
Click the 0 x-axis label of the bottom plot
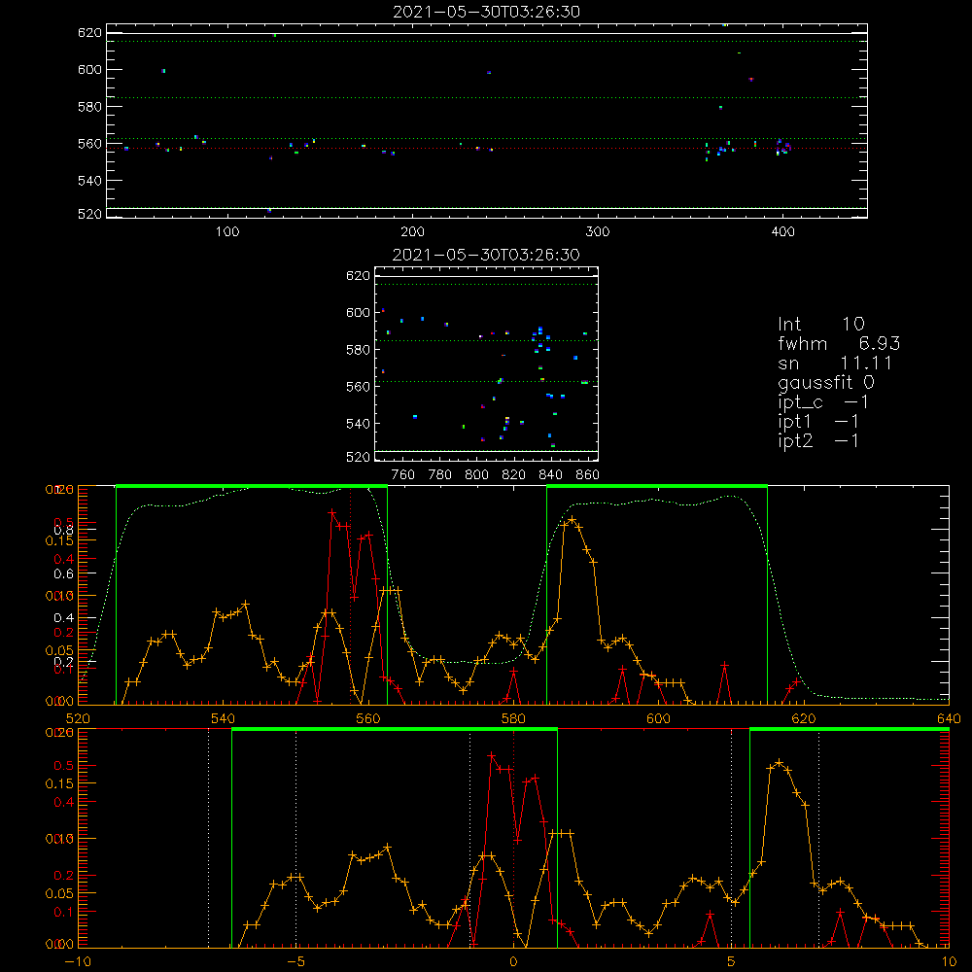click(x=513, y=961)
